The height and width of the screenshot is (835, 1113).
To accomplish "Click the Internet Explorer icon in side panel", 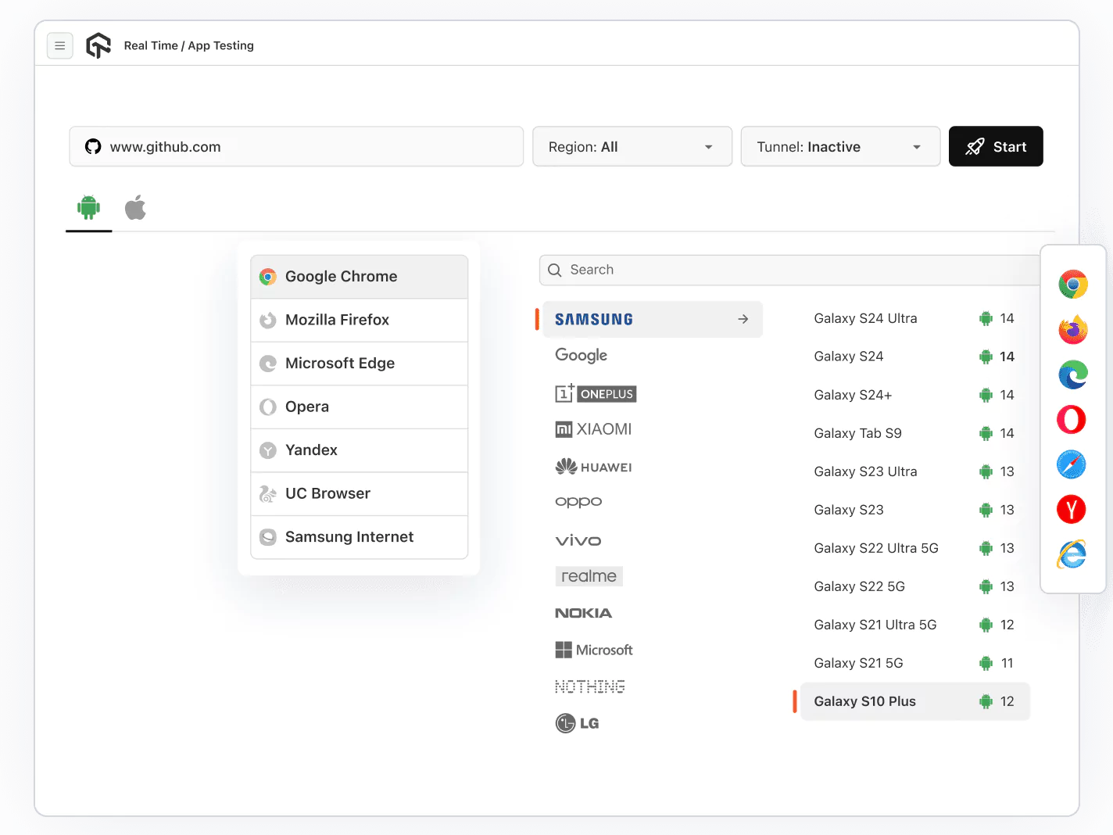I will pos(1072,554).
